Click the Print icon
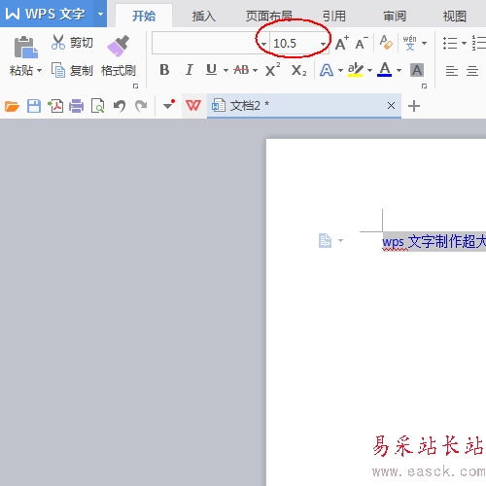 point(76,106)
